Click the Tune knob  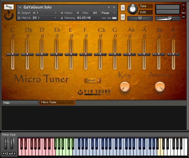[133, 9]
